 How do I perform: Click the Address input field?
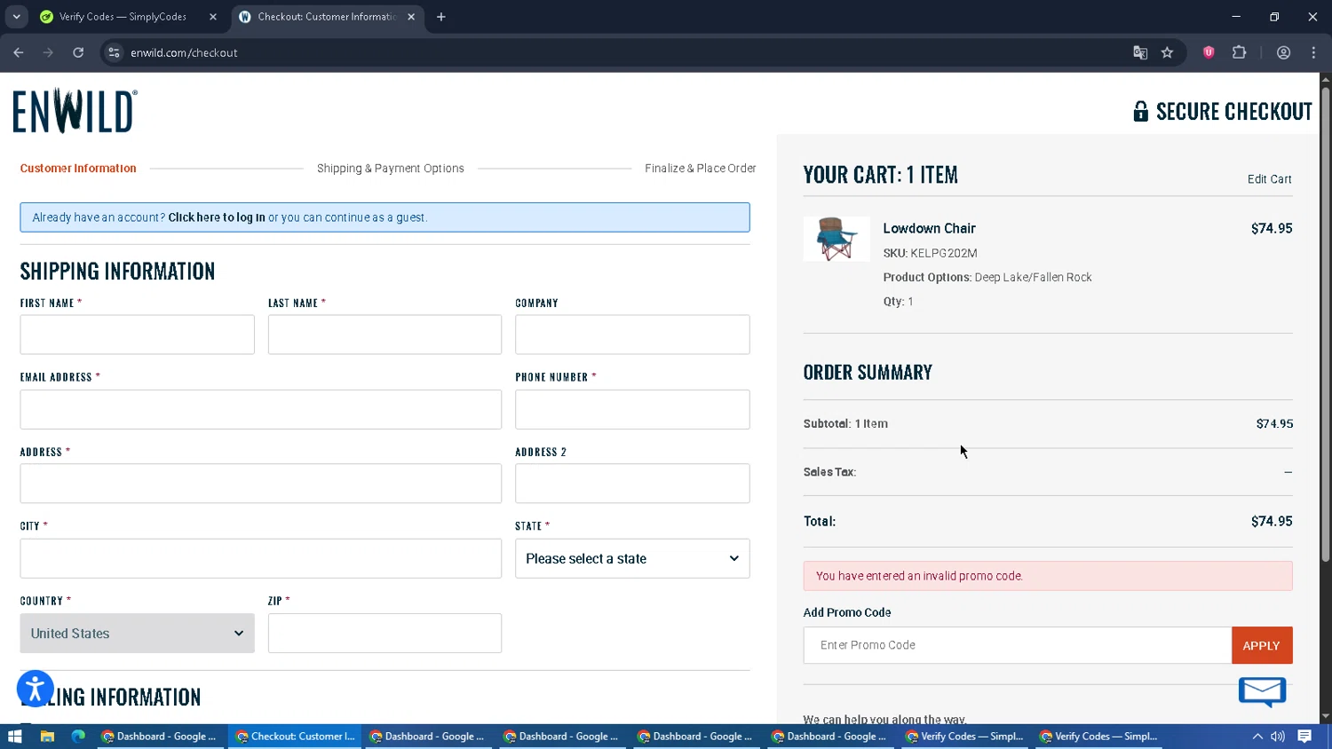tap(261, 484)
